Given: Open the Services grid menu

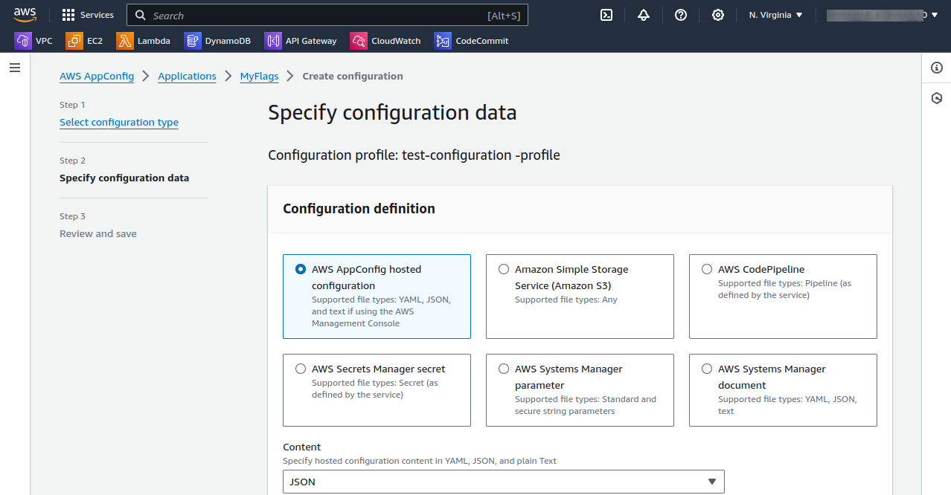Looking at the screenshot, I should [68, 15].
